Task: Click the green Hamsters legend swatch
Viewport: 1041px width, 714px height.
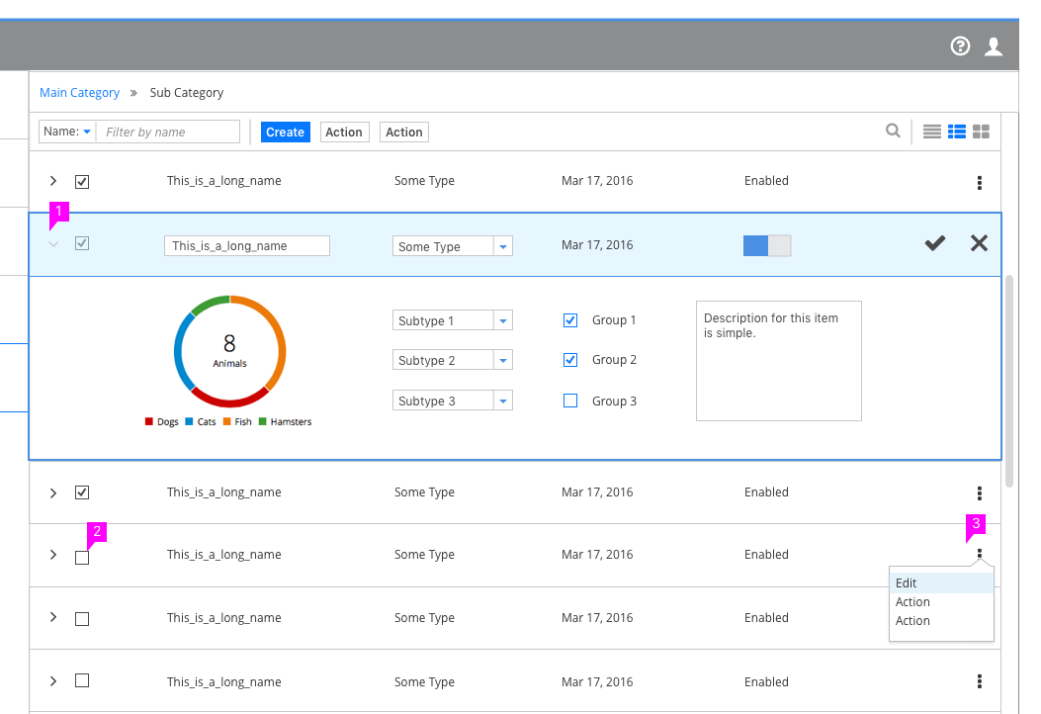Action: click(262, 421)
